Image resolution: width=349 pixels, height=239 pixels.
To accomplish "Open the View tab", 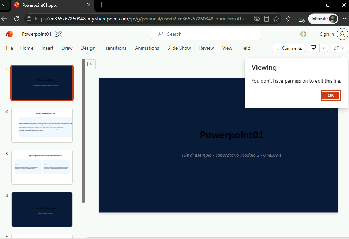I will pos(227,48).
